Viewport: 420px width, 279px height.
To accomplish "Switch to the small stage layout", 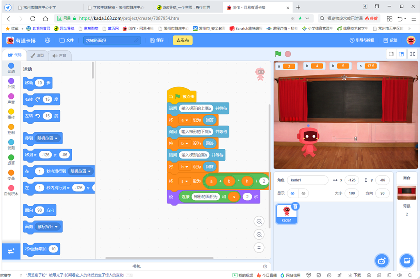I will pyautogui.click(x=391, y=54).
